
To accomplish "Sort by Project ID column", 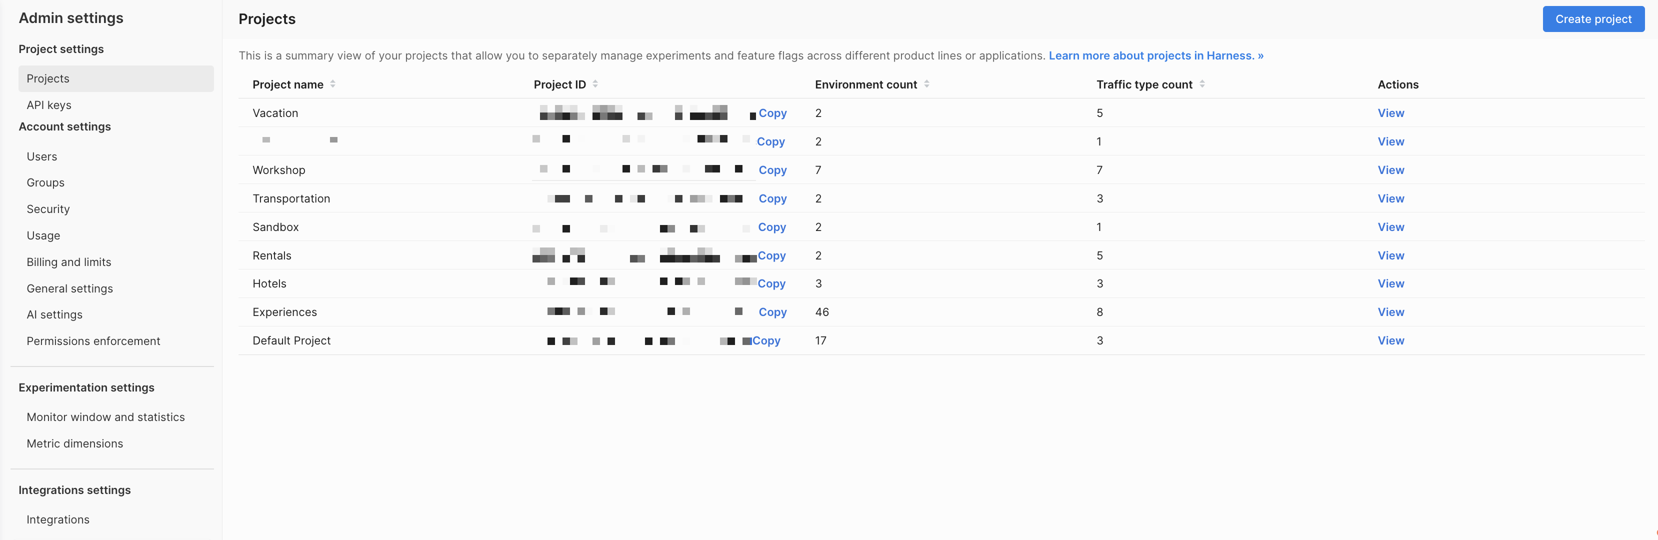I will click(595, 84).
